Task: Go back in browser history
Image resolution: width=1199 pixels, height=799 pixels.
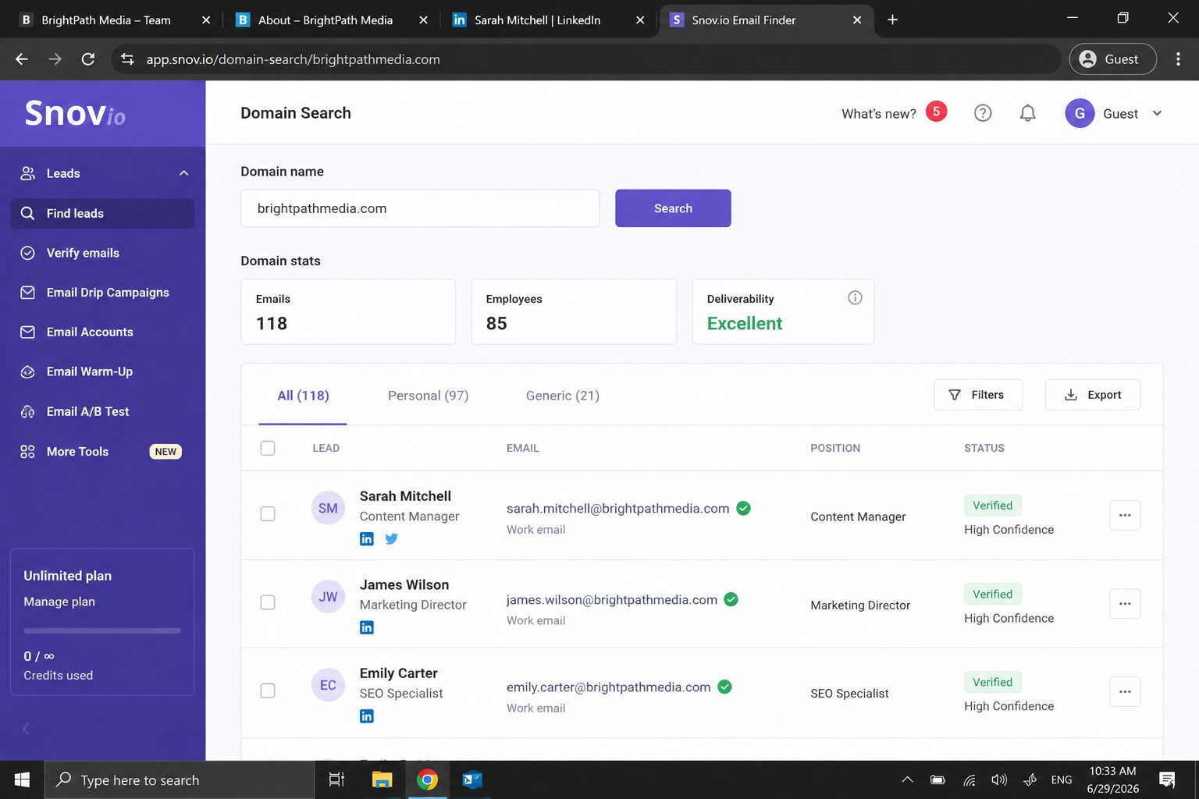Action: click(22, 59)
